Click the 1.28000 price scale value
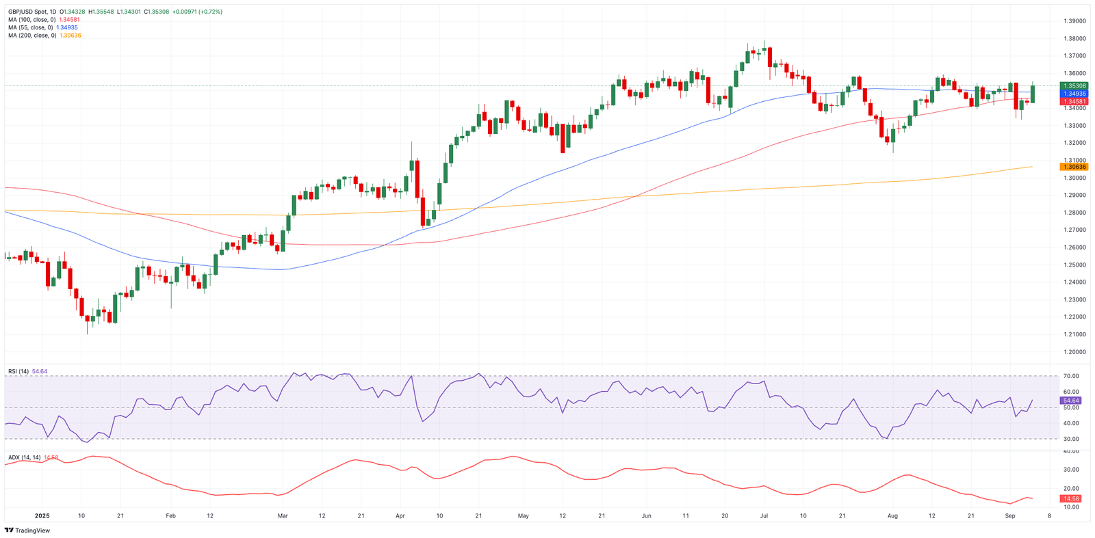Image resolution: width=1095 pixels, height=538 pixels. pos(1074,213)
